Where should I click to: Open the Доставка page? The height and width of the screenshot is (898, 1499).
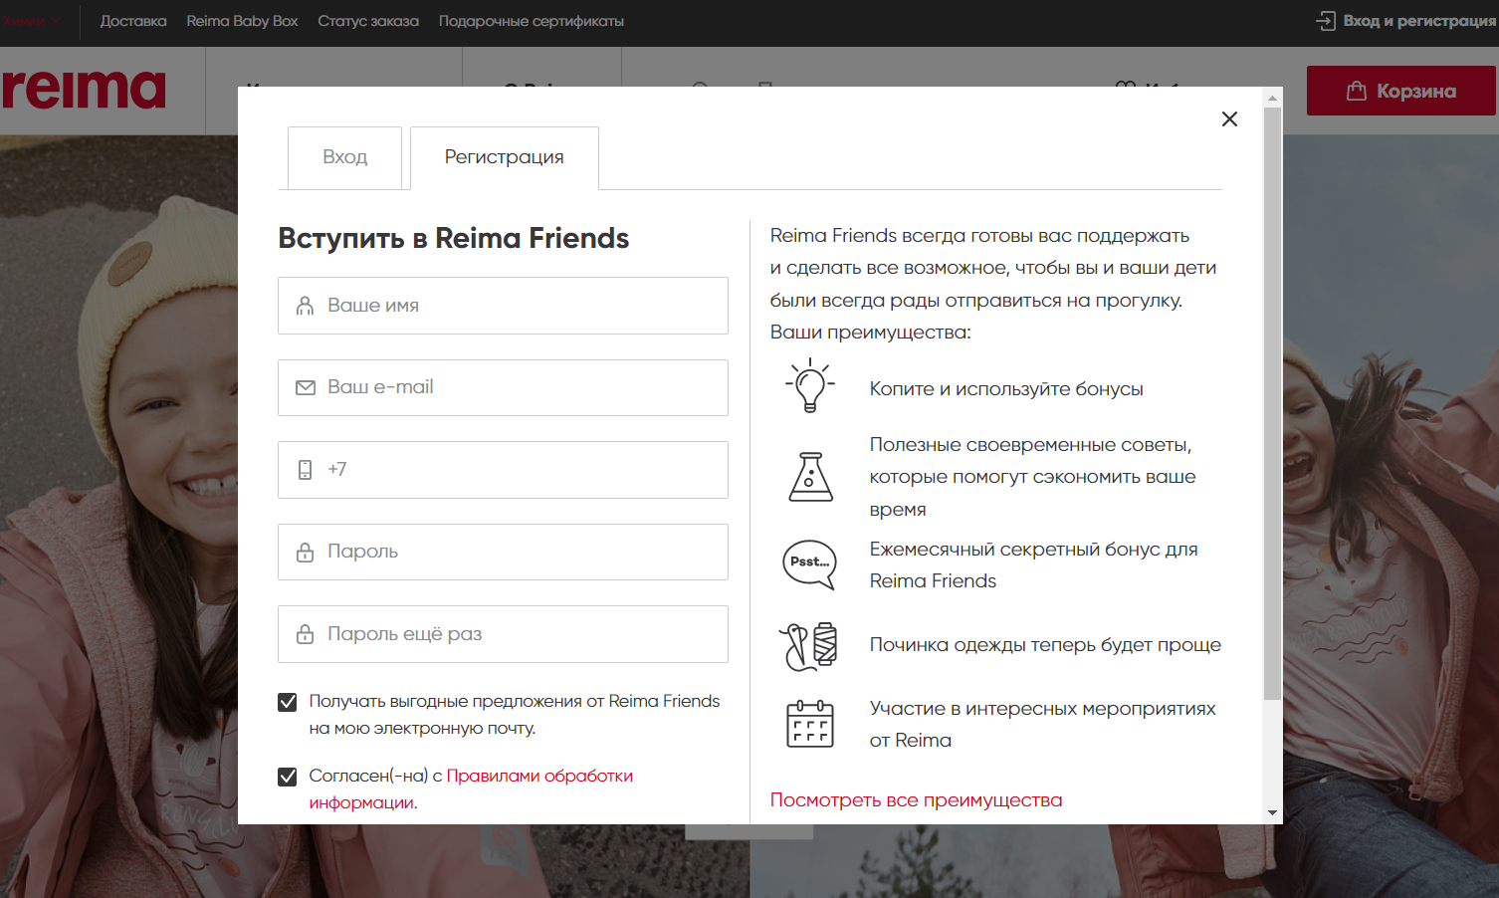coord(133,21)
